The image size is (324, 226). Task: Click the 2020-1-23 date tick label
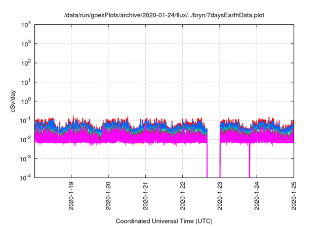coord(219,196)
